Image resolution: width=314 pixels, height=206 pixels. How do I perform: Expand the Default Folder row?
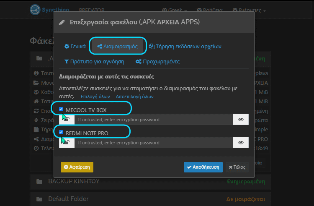[x=150, y=199]
